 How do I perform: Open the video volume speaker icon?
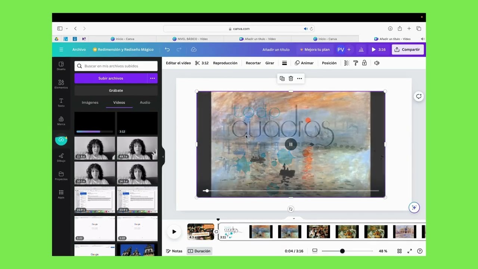[x=377, y=63]
